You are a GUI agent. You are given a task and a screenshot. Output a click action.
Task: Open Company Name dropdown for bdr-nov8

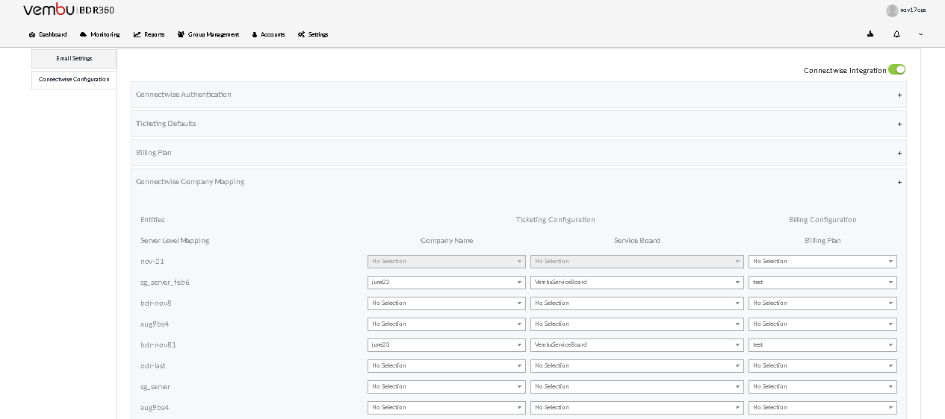[x=447, y=303]
